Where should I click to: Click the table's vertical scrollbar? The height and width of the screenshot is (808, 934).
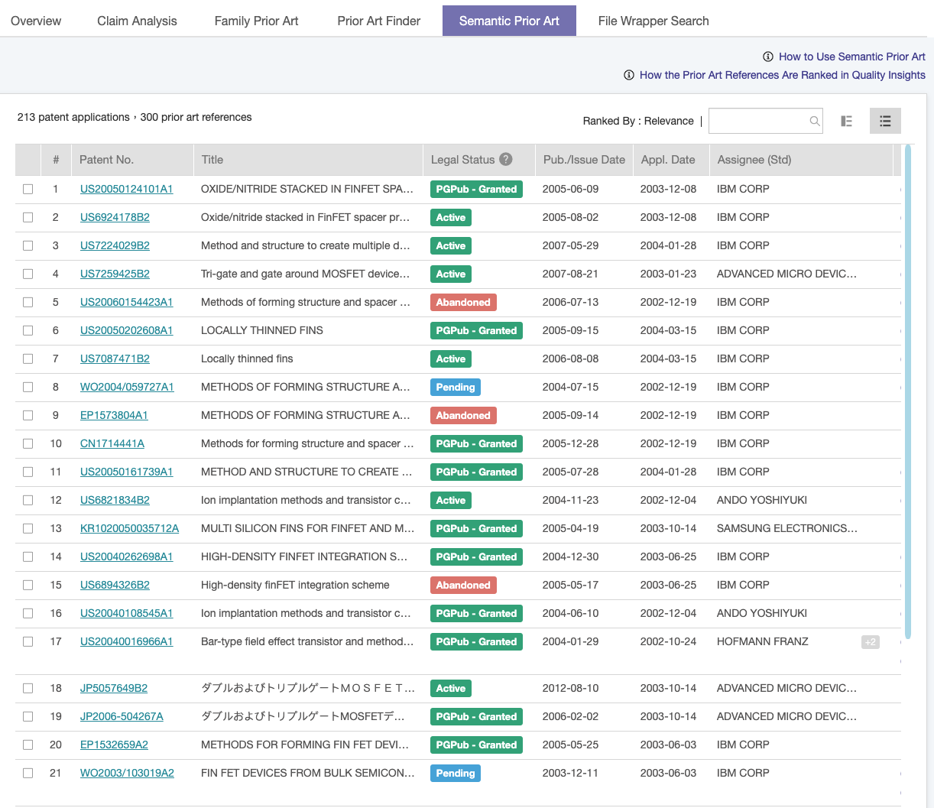[908, 391]
